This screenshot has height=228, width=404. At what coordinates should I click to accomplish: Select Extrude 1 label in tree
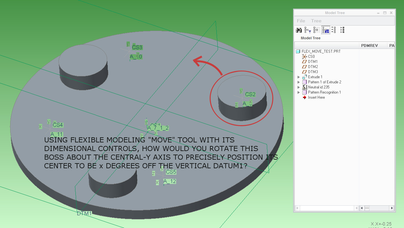315,77
